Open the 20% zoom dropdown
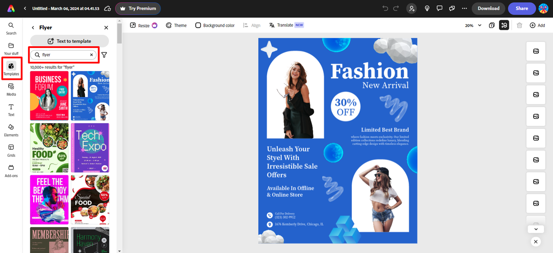 click(x=473, y=25)
